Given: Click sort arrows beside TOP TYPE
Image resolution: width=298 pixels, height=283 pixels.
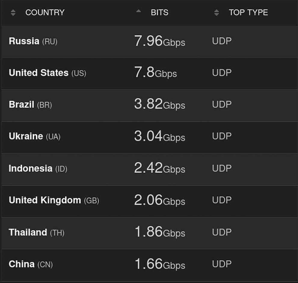Looking at the screenshot, I should coord(217,13).
